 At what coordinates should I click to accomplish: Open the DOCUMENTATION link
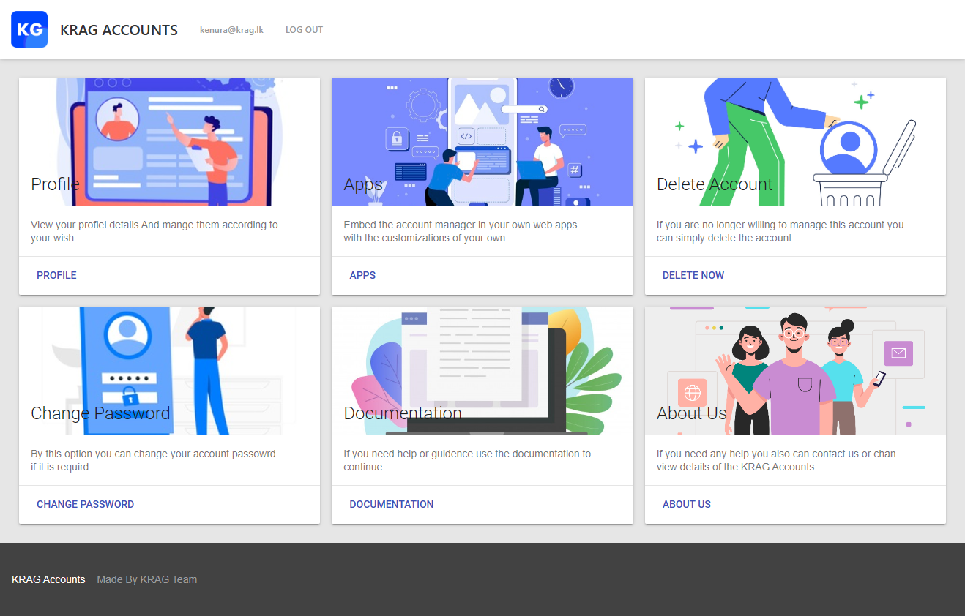pyautogui.click(x=392, y=504)
